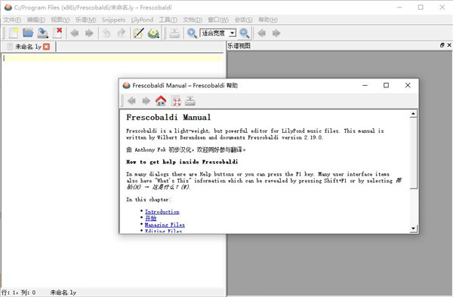The width and height of the screenshot is (453, 297).
Task: Open the Introduction help link
Action: (162, 212)
